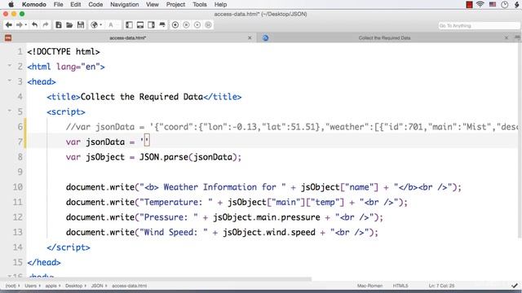Change the Mac-Roman file encoding
The width and height of the screenshot is (522, 293).
369,286
